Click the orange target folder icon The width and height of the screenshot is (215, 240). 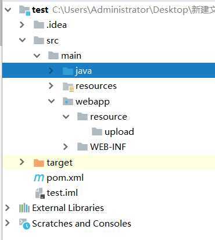pos(39,163)
